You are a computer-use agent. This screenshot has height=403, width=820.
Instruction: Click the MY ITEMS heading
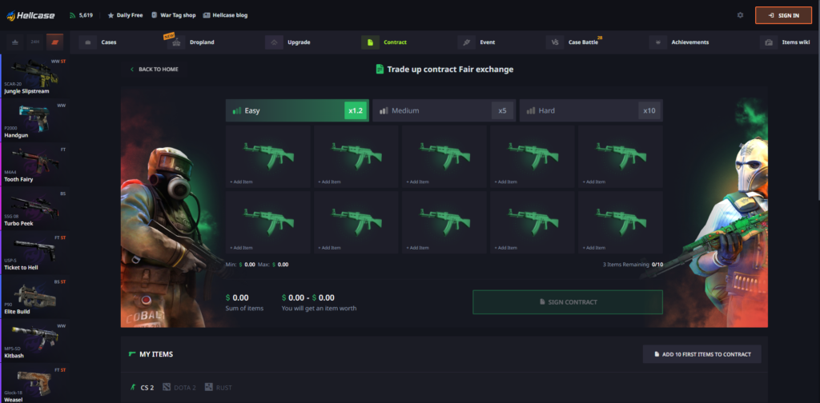[156, 354]
